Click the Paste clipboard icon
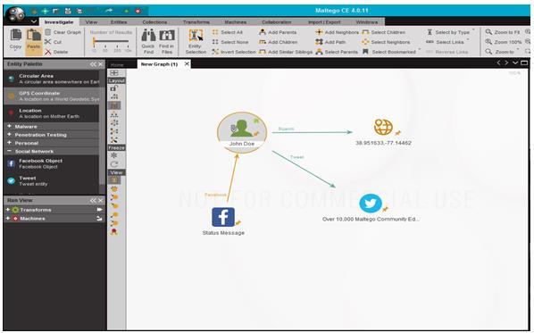The width and height of the screenshot is (534, 333). (34, 36)
